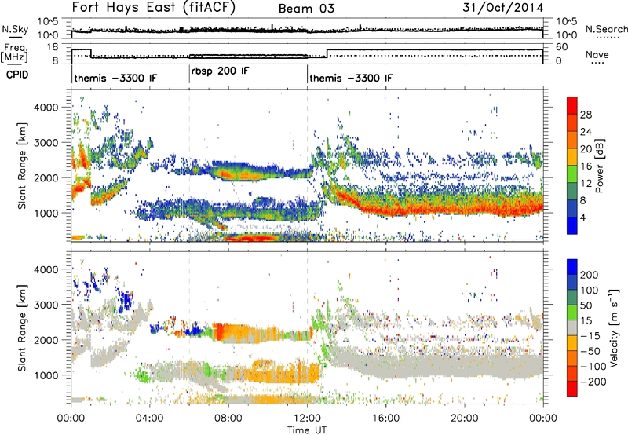Click the '60' Nave axis tick
The width and height of the screenshot is (628, 435).
point(562,47)
